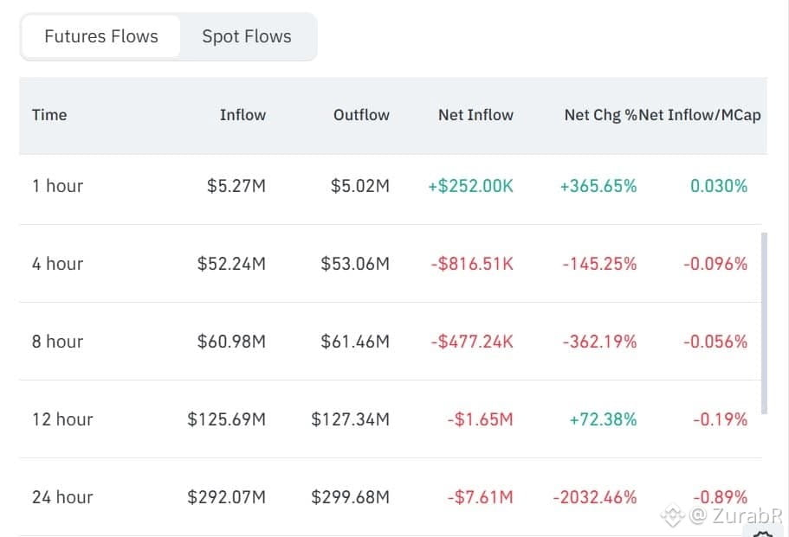Click the Time column header
789x537 pixels.
(49, 115)
